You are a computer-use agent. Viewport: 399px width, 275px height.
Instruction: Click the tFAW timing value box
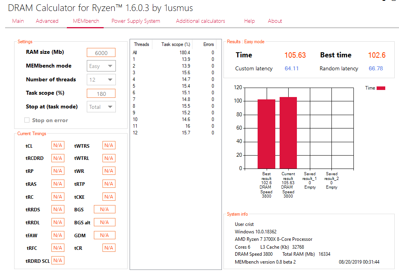pyautogui.click(x=58, y=235)
